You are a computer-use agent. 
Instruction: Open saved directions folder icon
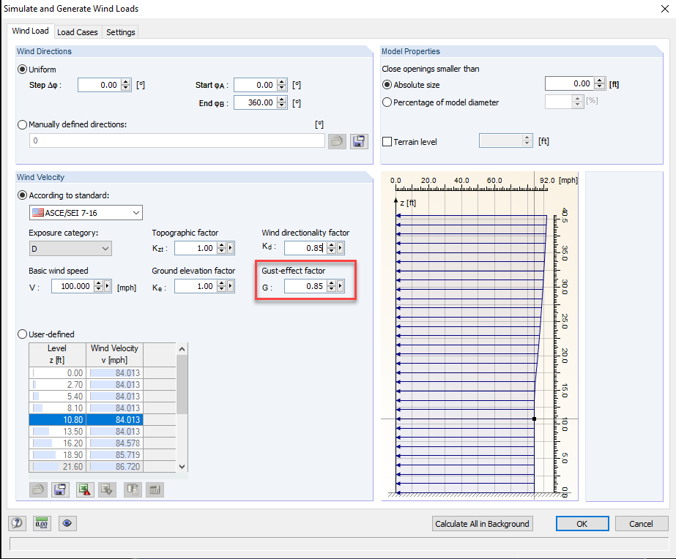[337, 141]
